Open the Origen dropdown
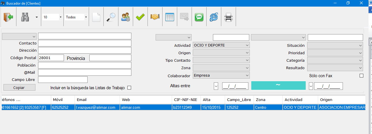This screenshot has height=134, width=372. [x=221, y=53]
